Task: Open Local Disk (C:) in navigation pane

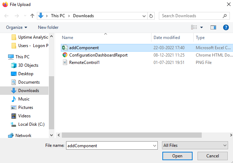Action: 28,124
